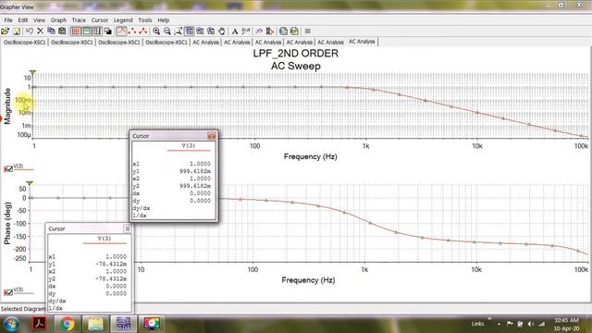Open Google Chrome from the taskbar

[68, 324]
